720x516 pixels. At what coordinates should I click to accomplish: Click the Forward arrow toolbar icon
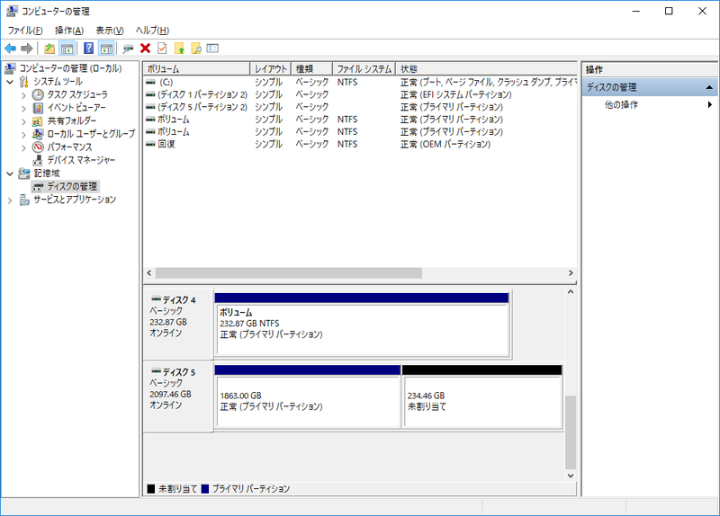tap(27, 49)
